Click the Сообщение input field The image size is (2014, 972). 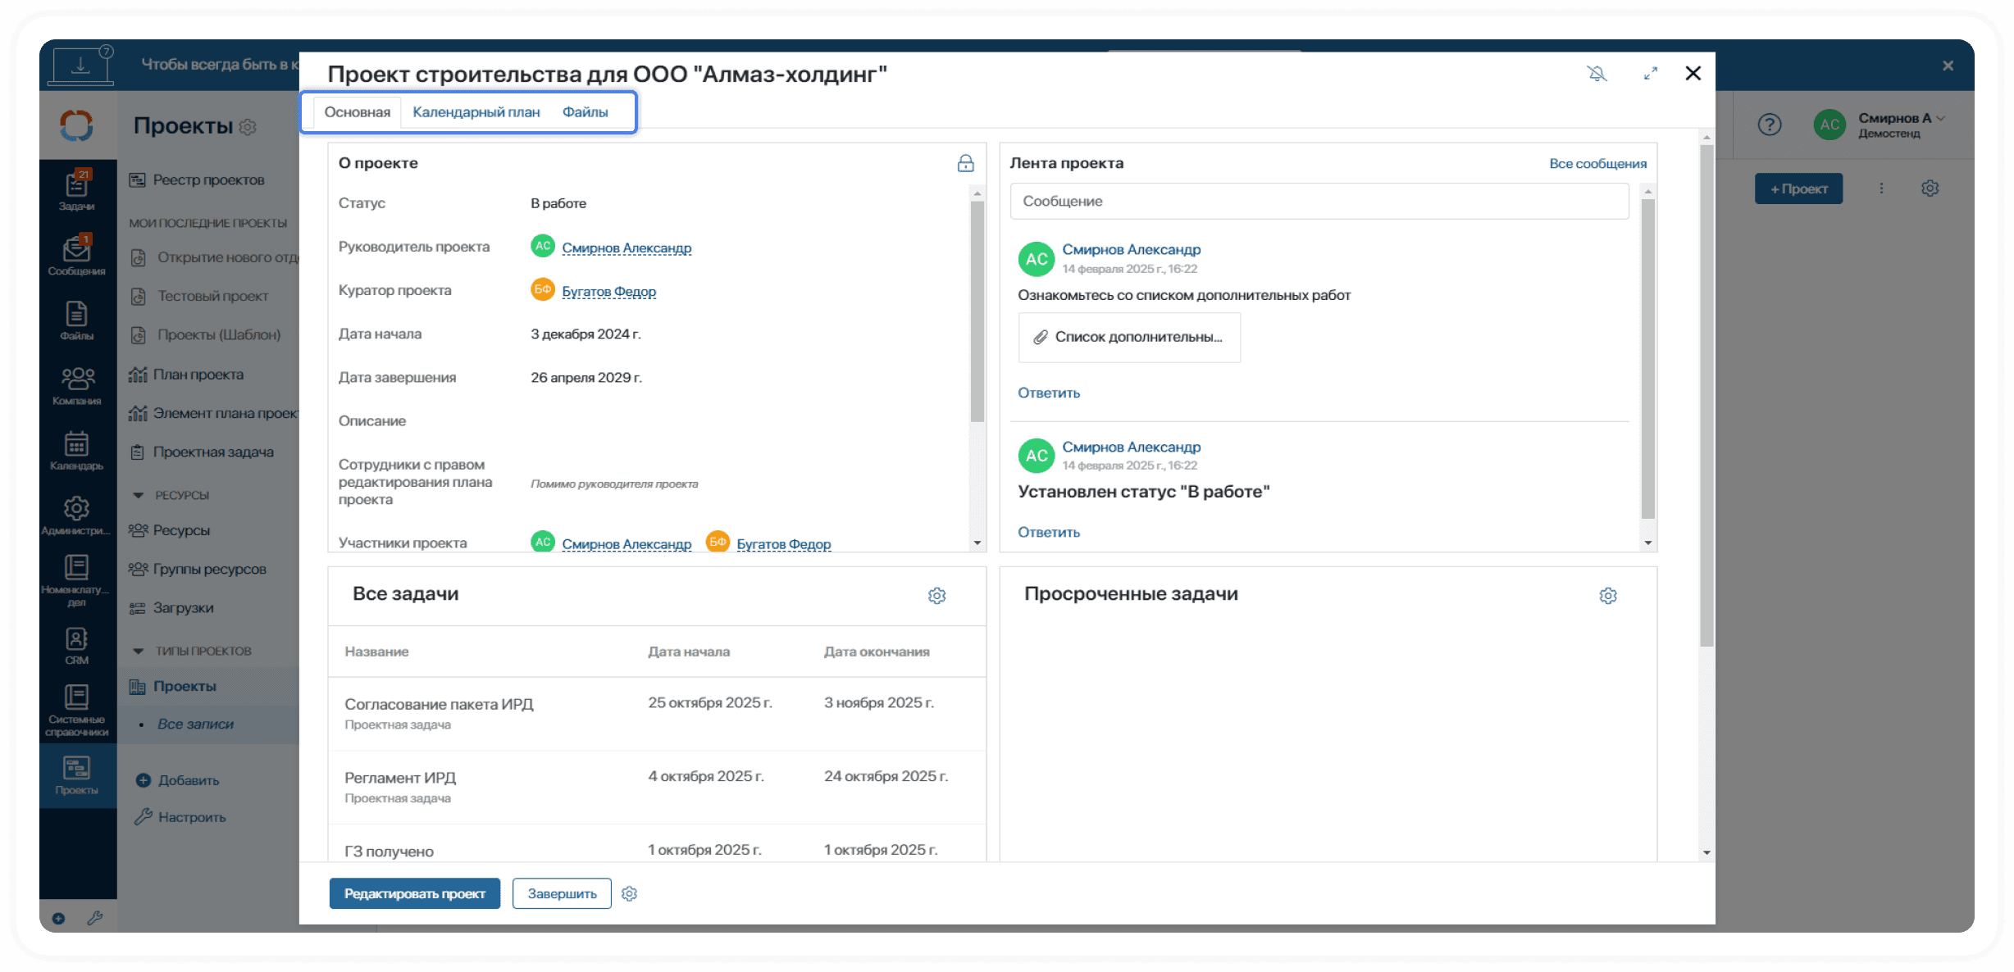pyautogui.click(x=1319, y=201)
